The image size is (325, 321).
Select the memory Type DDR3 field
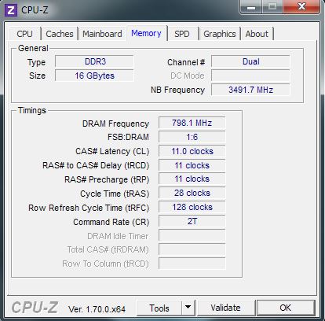[94, 61]
